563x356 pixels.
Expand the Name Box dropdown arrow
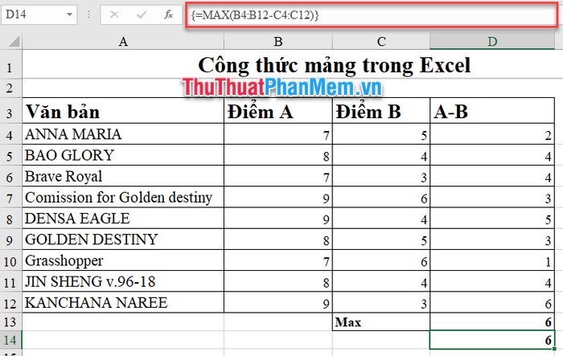coord(70,14)
